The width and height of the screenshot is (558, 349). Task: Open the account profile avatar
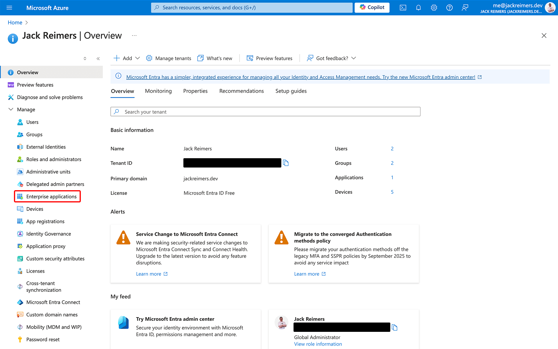(x=550, y=8)
